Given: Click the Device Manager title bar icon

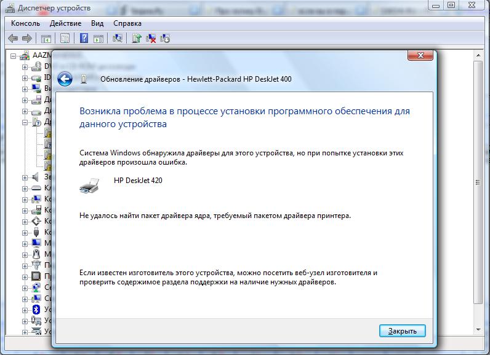Looking at the screenshot, I should [10, 8].
